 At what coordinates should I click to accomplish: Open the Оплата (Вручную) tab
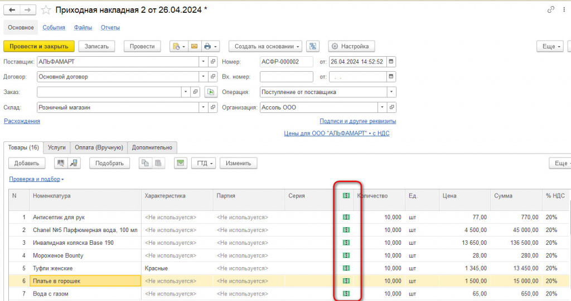point(99,147)
